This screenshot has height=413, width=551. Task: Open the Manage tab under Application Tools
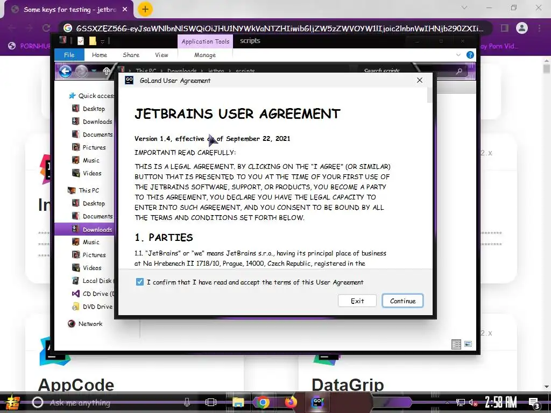click(205, 55)
